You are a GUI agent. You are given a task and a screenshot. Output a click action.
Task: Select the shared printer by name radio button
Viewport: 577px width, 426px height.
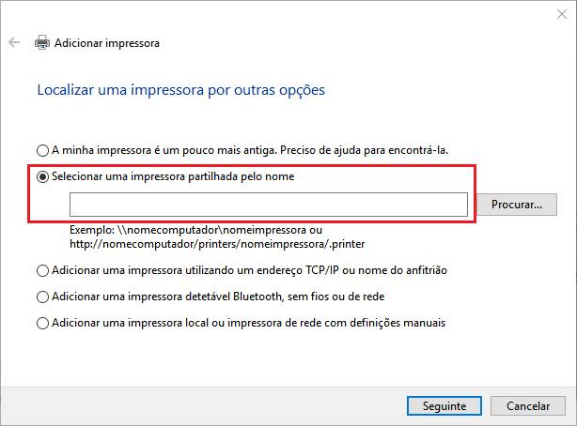[x=42, y=177]
